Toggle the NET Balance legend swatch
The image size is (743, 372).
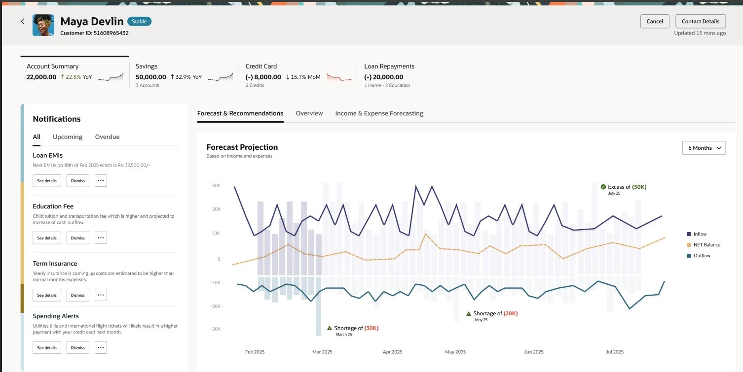[x=689, y=245]
